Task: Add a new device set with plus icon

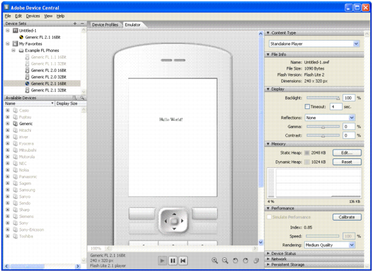Action: (x=75, y=23)
